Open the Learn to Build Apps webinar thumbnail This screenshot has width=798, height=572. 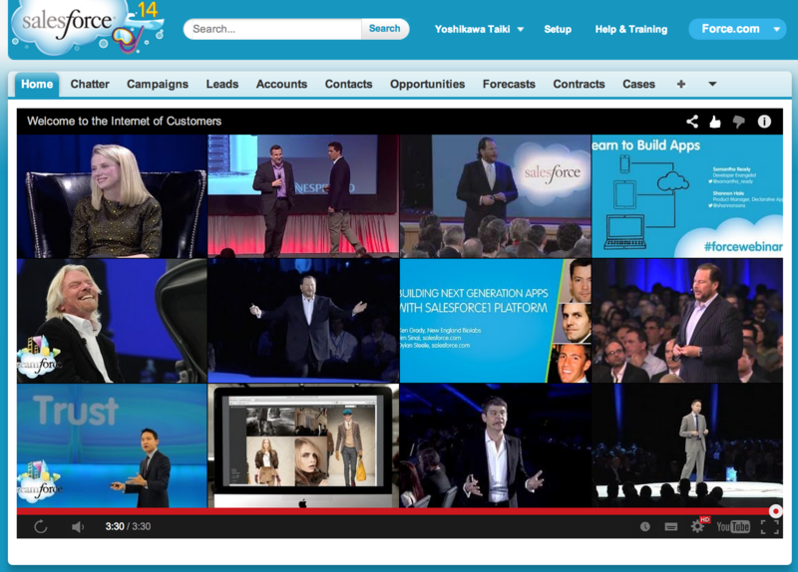pyautogui.click(x=687, y=196)
